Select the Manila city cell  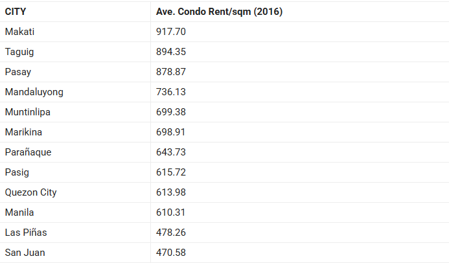[x=19, y=212]
